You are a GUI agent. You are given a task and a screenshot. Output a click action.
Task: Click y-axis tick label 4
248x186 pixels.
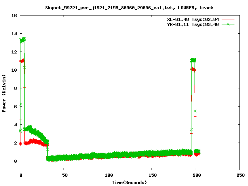(x=15, y=125)
